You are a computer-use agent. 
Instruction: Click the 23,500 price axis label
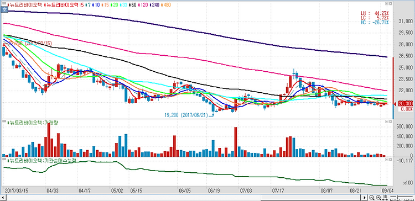(406, 79)
